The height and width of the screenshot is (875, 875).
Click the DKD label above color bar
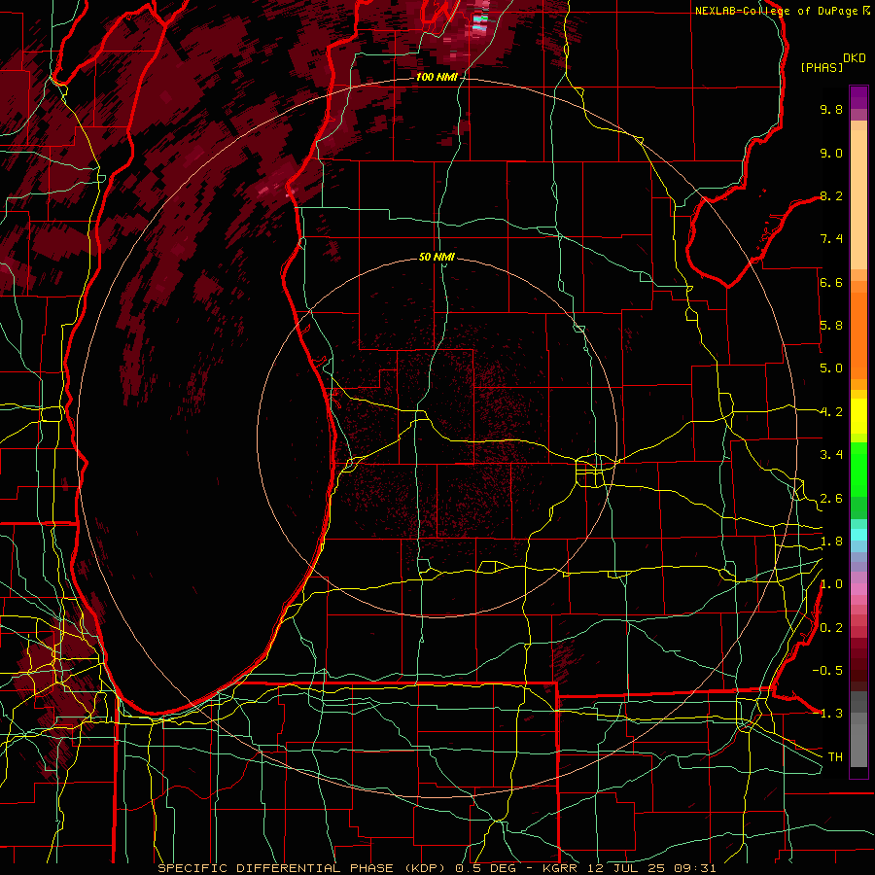click(x=855, y=58)
